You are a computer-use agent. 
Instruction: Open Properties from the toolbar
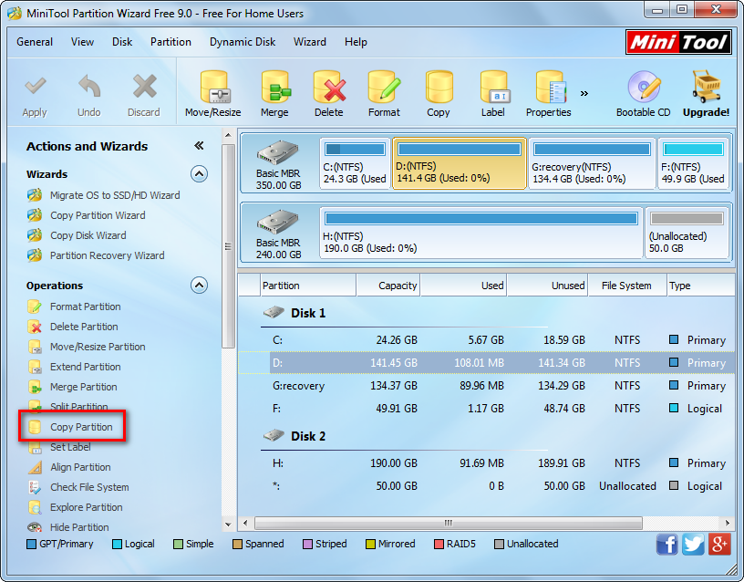point(549,94)
